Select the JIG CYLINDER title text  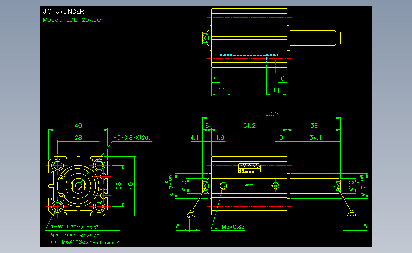click(63, 11)
